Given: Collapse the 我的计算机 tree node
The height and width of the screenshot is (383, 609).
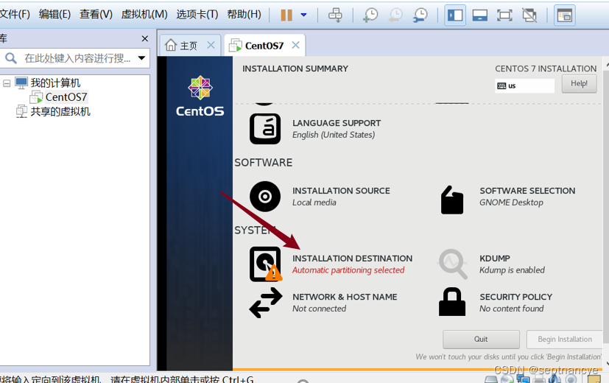Looking at the screenshot, I should pyautogui.click(x=7, y=83).
